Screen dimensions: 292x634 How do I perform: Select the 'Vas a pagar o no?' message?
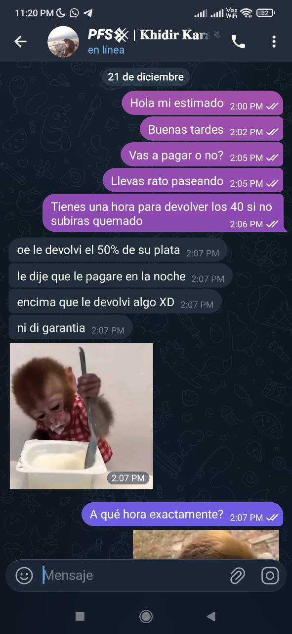(202, 156)
